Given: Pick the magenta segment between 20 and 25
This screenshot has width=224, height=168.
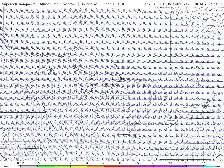Looking at the screenshot, I should pos(162,167).
